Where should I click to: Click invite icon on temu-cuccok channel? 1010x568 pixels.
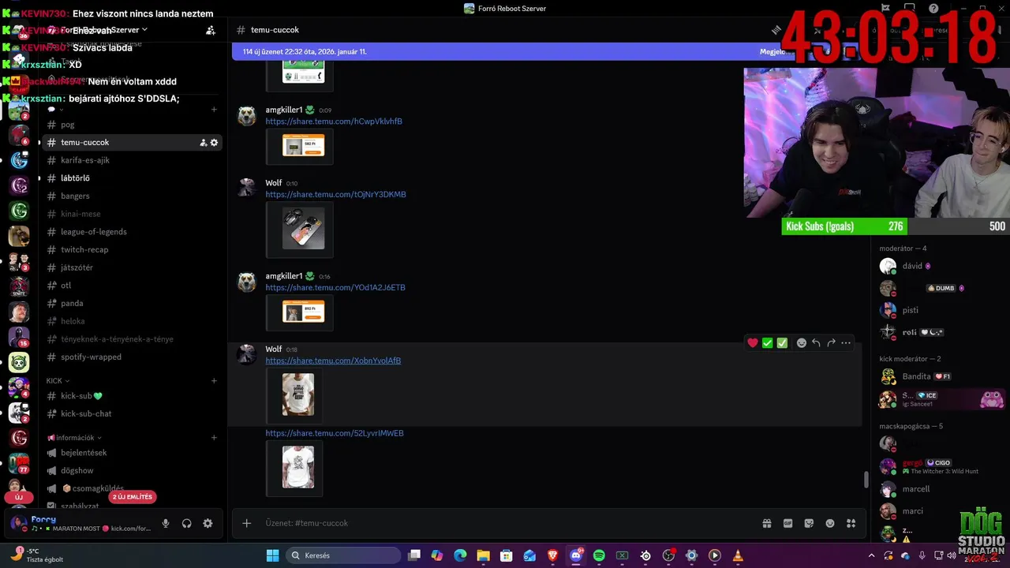point(204,143)
